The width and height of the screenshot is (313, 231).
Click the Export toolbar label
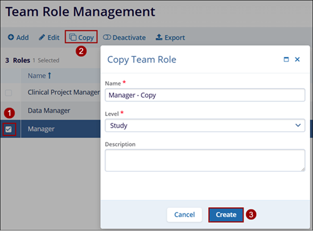pos(175,37)
